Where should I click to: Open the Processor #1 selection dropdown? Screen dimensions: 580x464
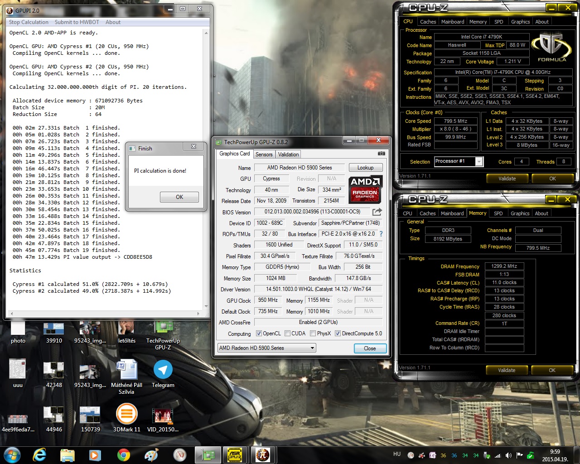pos(459,161)
